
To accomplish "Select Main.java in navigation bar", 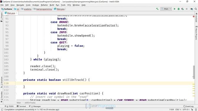I will [59, 9].
